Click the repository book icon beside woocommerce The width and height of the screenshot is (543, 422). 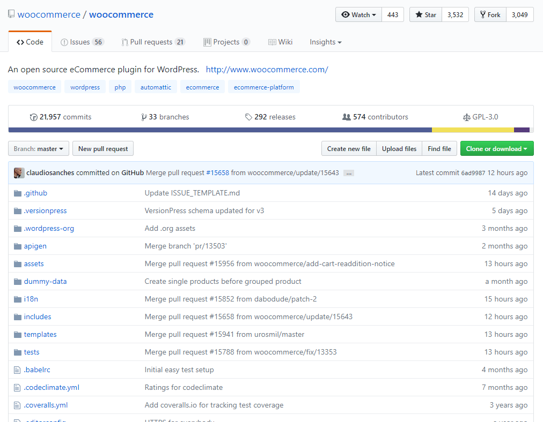pyautogui.click(x=11, y=14)
